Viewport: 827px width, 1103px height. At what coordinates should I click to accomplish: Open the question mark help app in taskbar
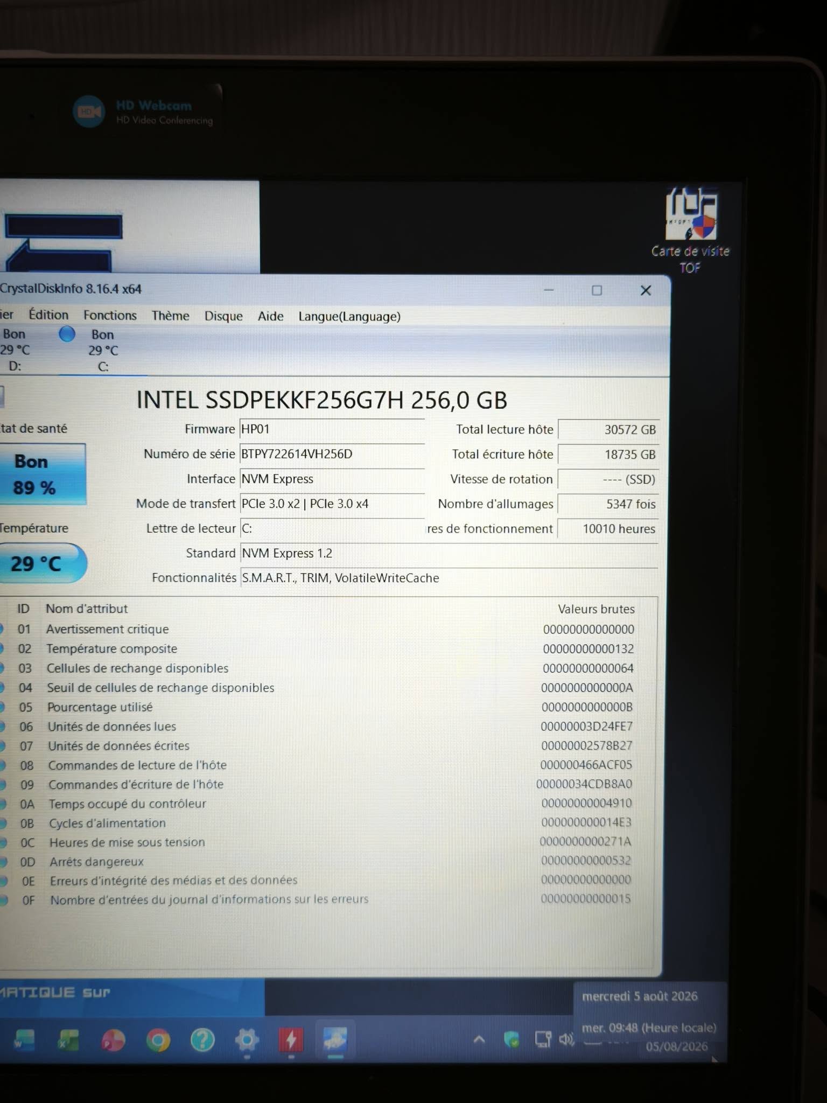click(202, 1040)
